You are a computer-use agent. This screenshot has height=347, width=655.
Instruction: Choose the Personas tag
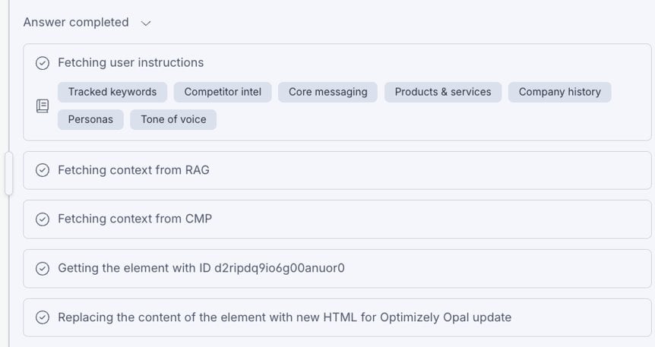tap(90, 119)
